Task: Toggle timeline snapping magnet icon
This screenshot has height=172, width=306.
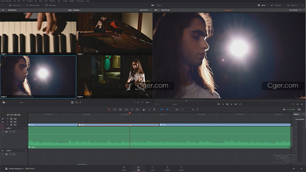Action: 144,109
